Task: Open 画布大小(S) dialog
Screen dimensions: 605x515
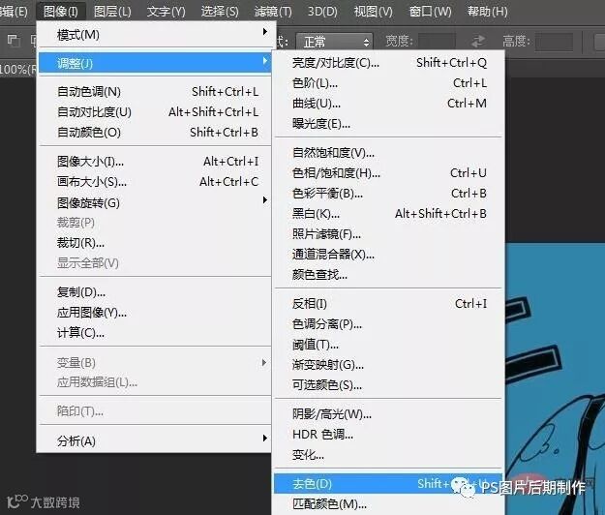Action: 154,181
